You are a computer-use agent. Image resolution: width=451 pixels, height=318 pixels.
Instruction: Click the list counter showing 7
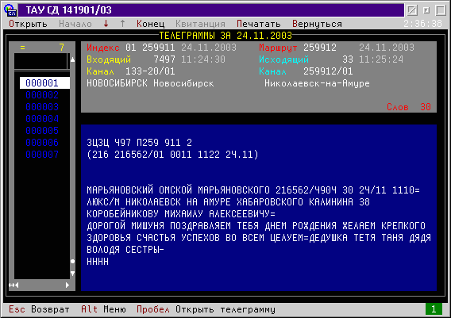[x=62, y=48]
